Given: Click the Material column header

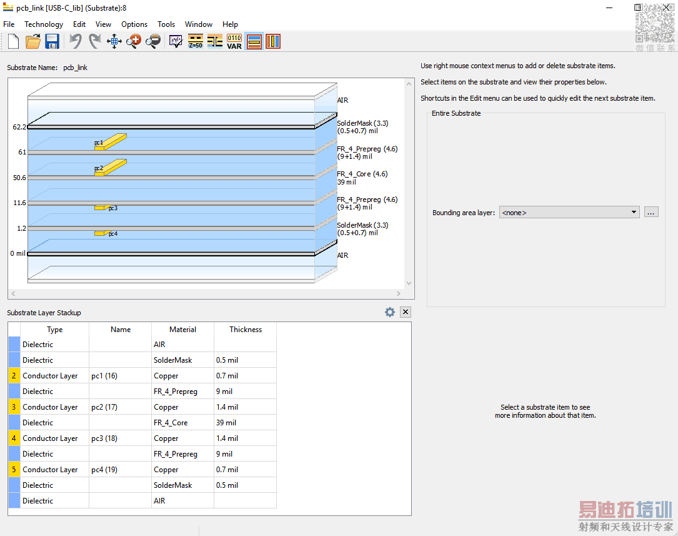Looking at the screenshot, I should [182, 329].
